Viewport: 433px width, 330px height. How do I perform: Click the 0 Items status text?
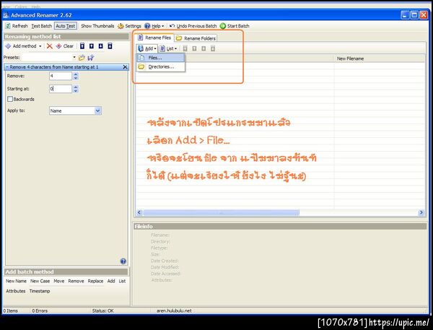(11, 311)
